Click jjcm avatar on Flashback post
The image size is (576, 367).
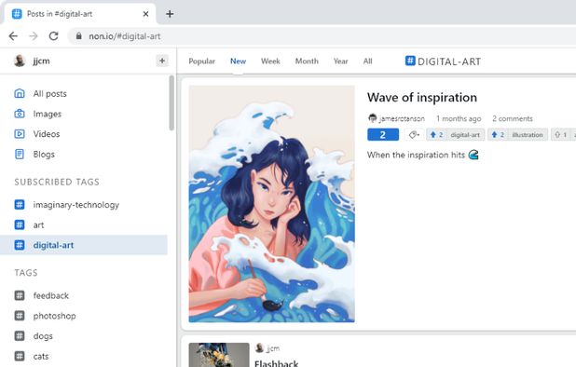click(259, 348)
